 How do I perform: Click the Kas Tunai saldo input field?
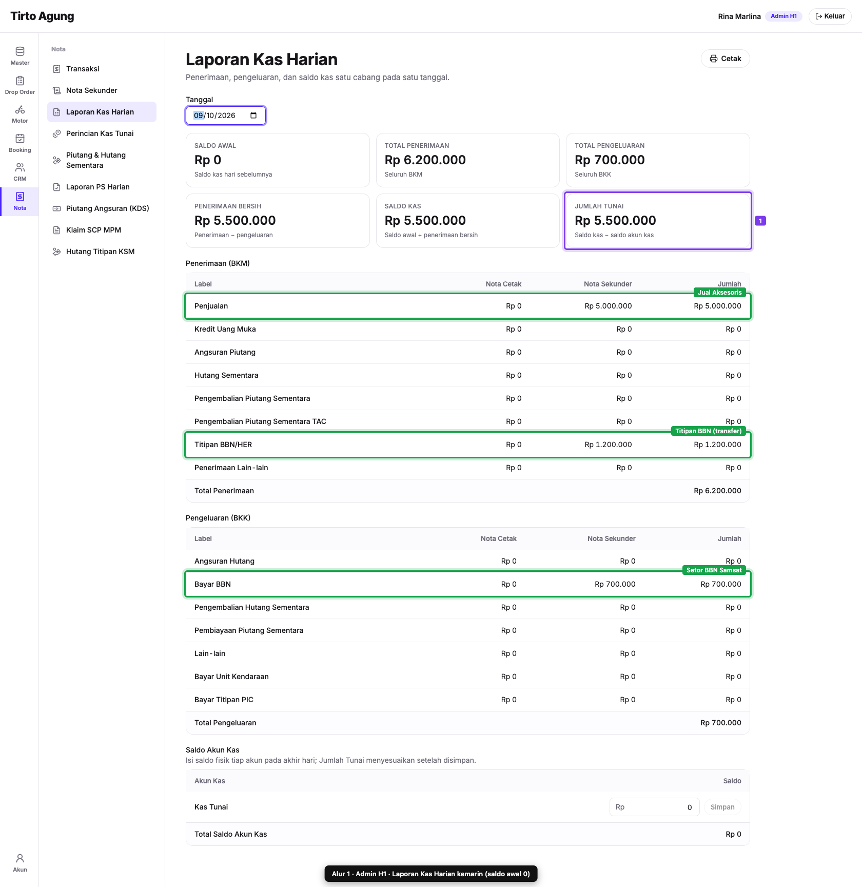click(x=654, y=807)
